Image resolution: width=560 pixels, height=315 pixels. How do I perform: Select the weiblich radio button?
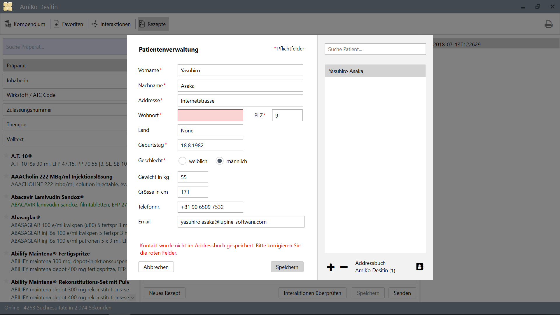[182, 161]
